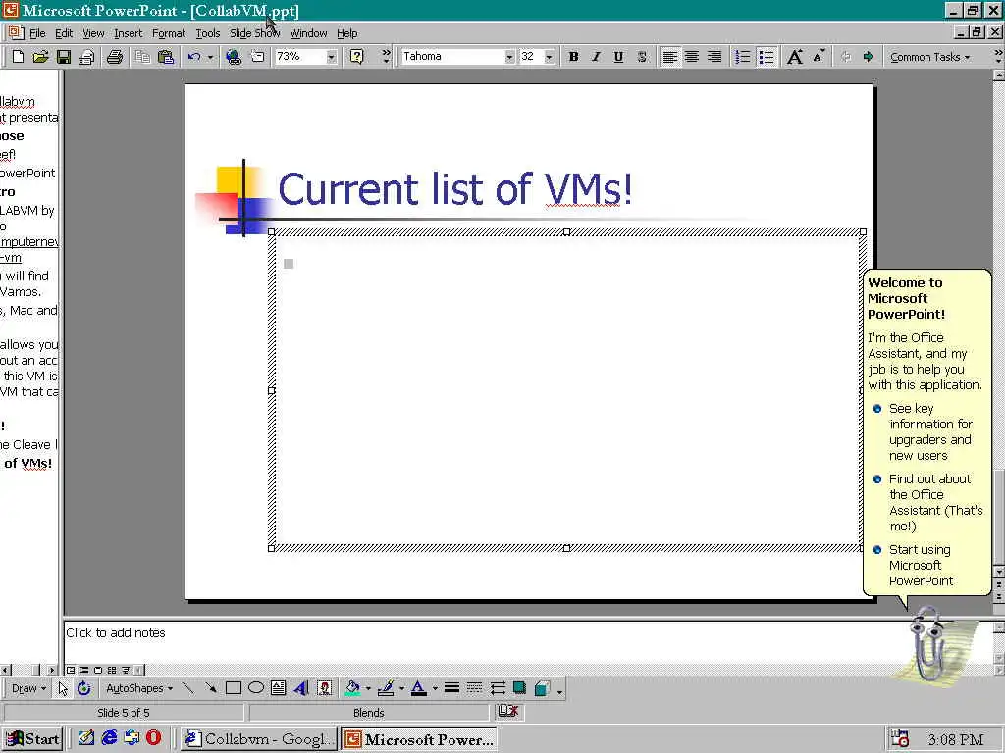The height and width of the screenshot is (753, 1005).
Task: Open the Dash Style options
Action: tap(474, 688)
